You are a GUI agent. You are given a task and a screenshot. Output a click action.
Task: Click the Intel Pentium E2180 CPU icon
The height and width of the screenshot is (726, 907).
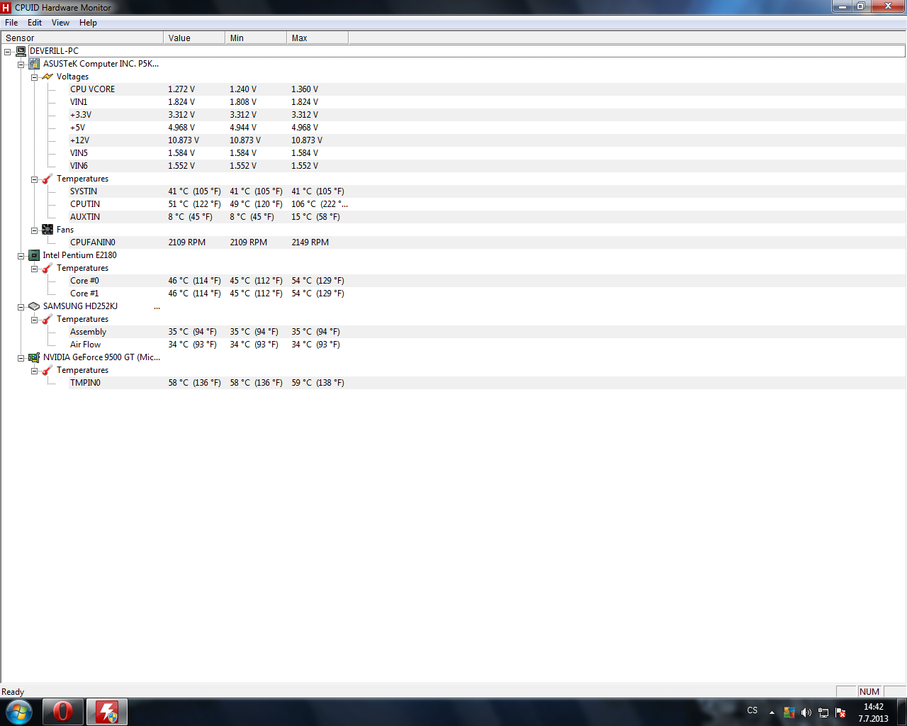click(x=34, y=255)
